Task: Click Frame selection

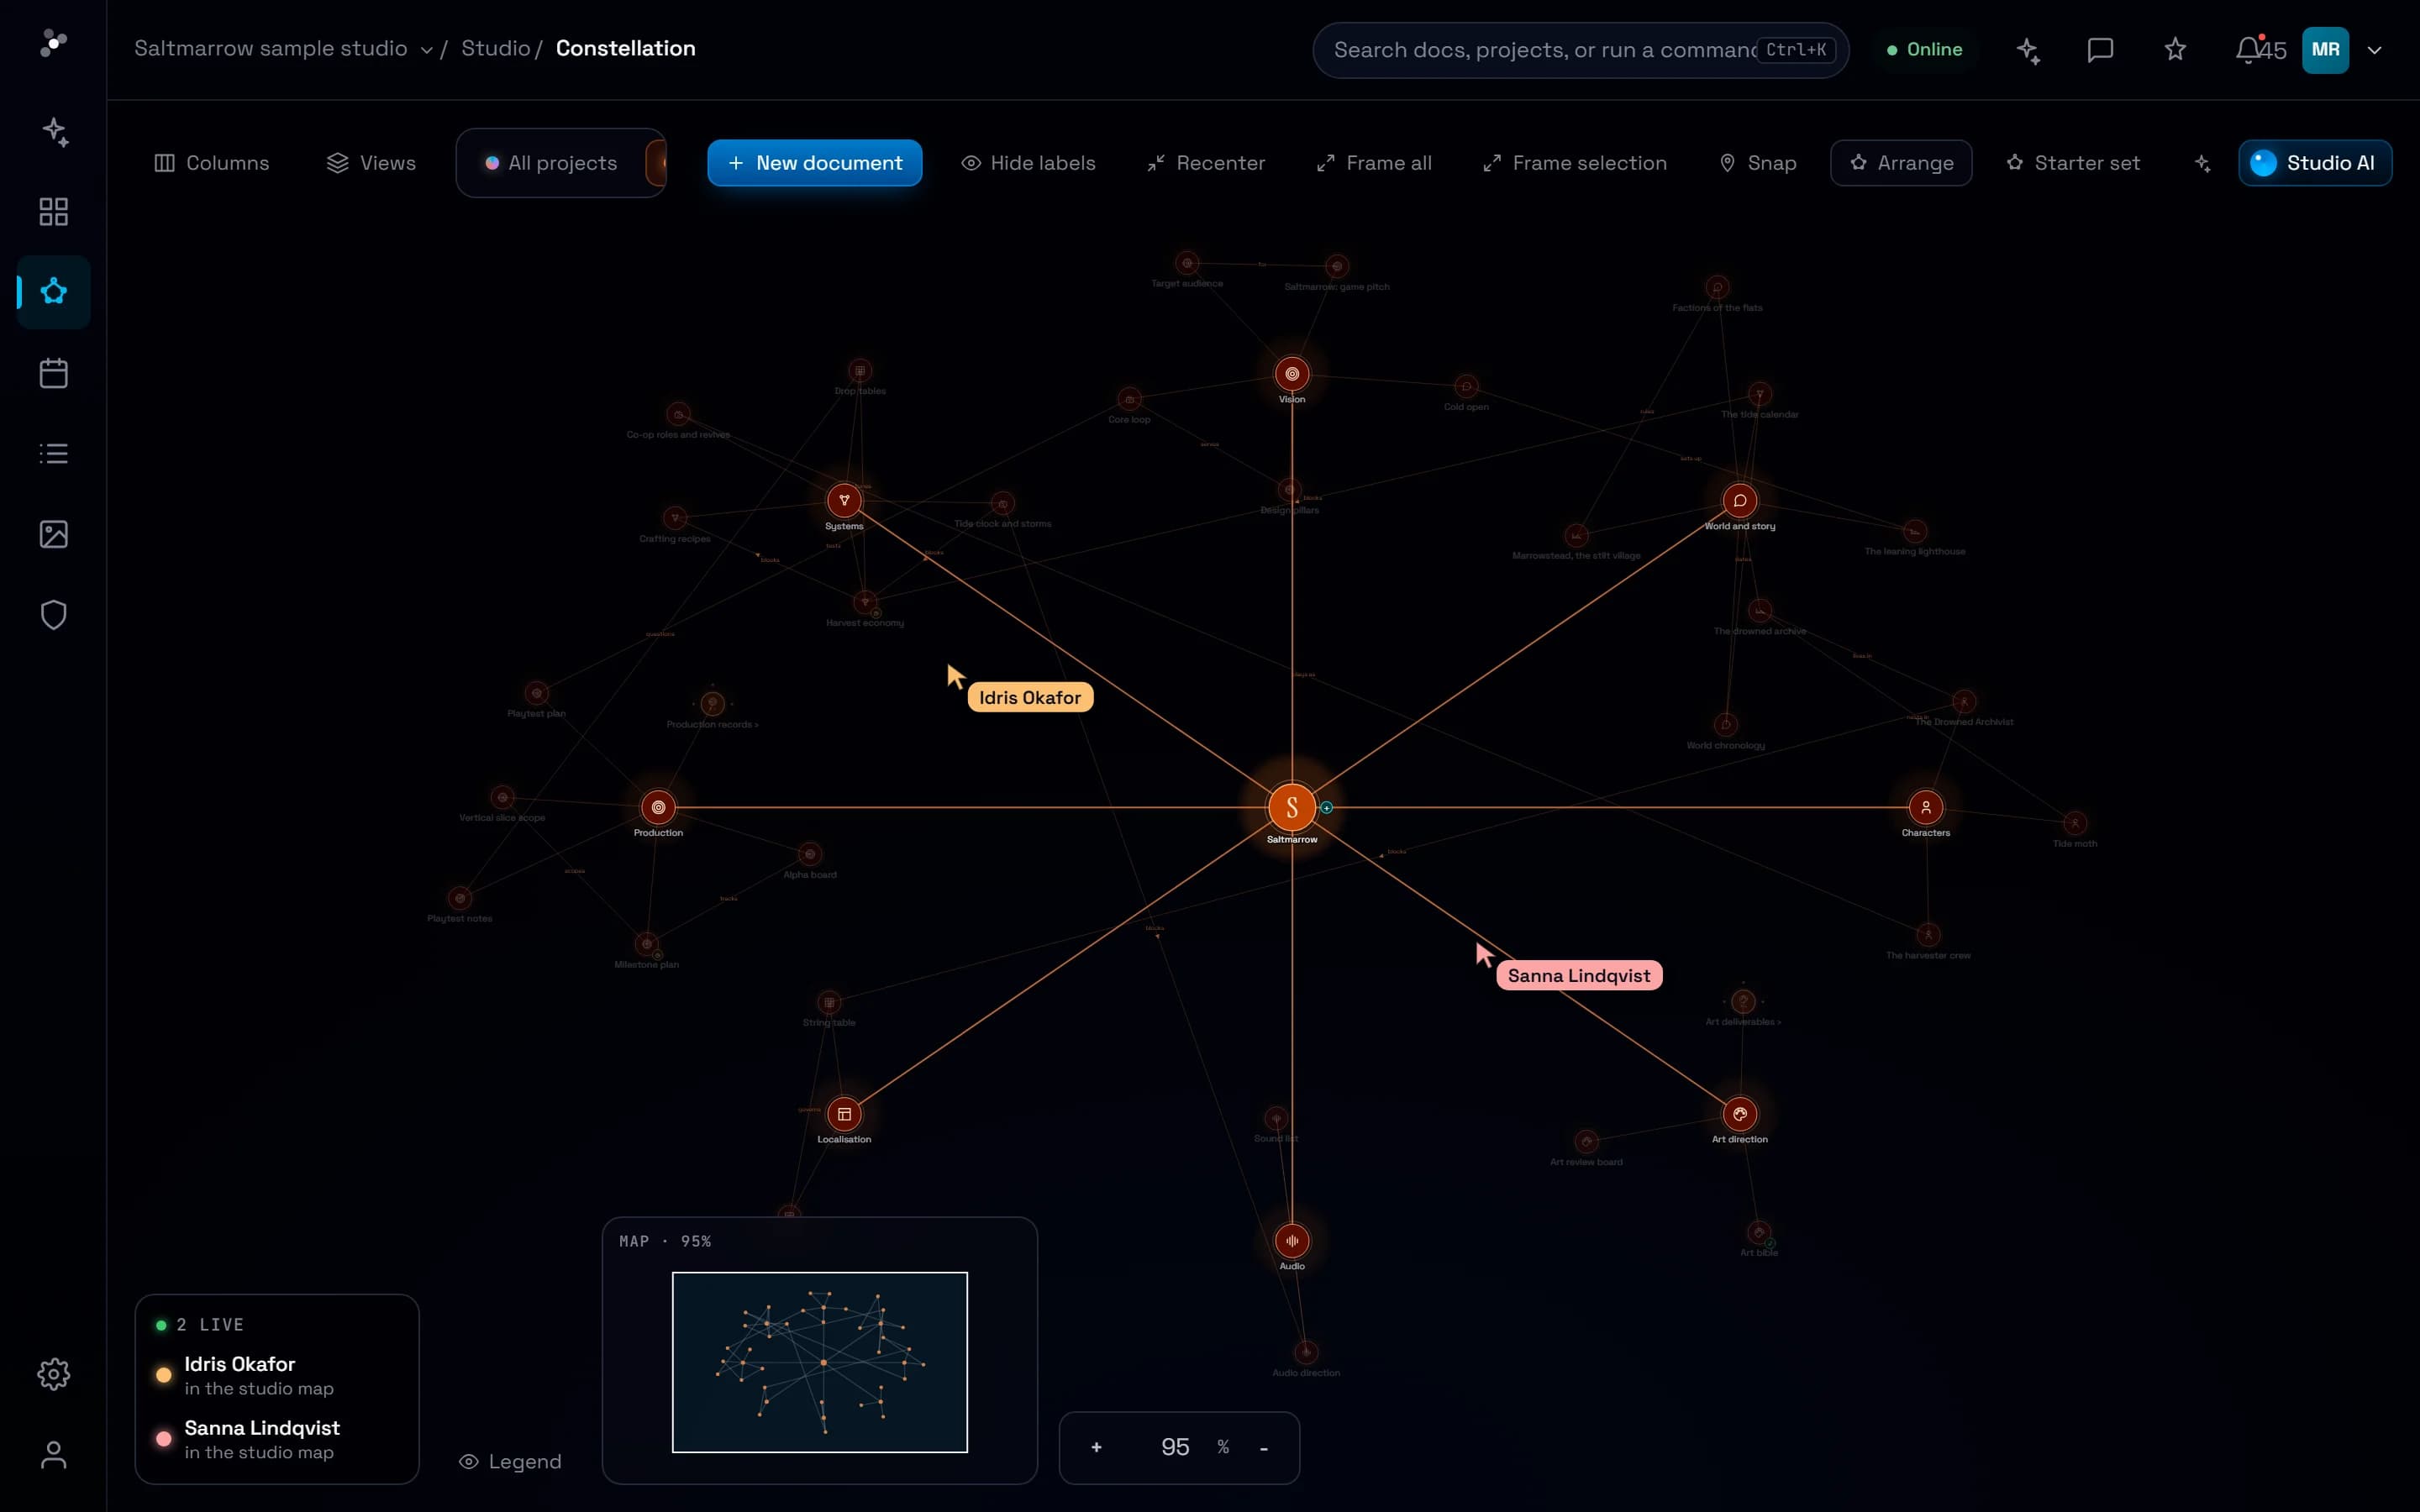Action: 1575,163
